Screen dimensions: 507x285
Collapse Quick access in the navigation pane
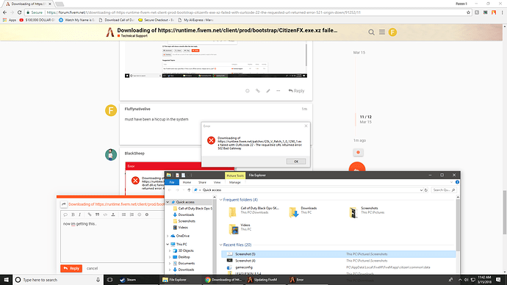pyautogui.click(x=168, y=202)
